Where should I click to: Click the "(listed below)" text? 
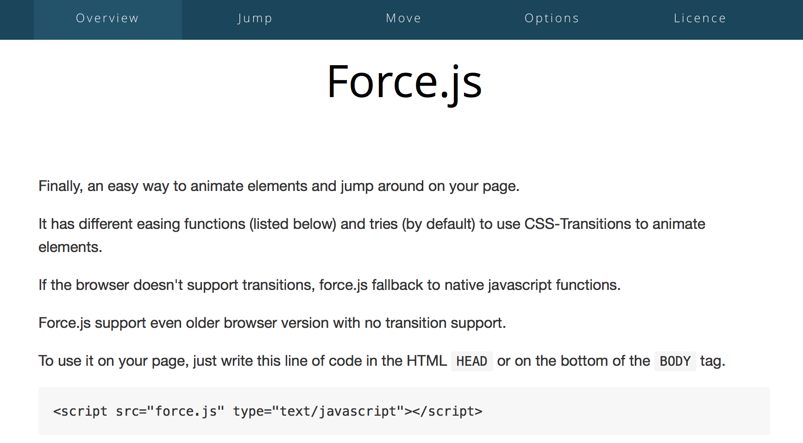pyautogui.click(x=293, y=224)
